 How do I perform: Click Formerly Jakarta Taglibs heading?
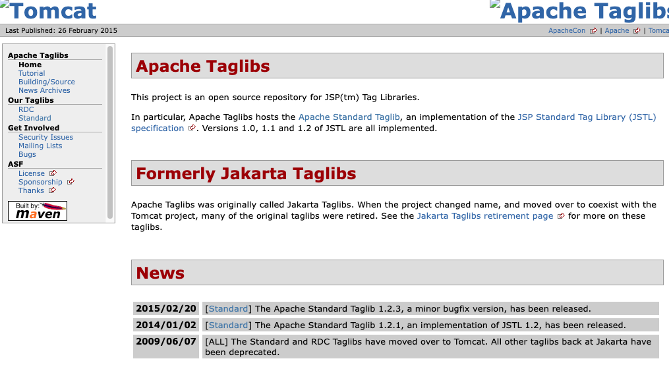[246, 173]
